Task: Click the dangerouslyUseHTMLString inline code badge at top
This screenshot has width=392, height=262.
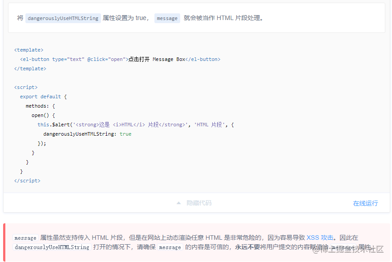Action: point(63,18)
